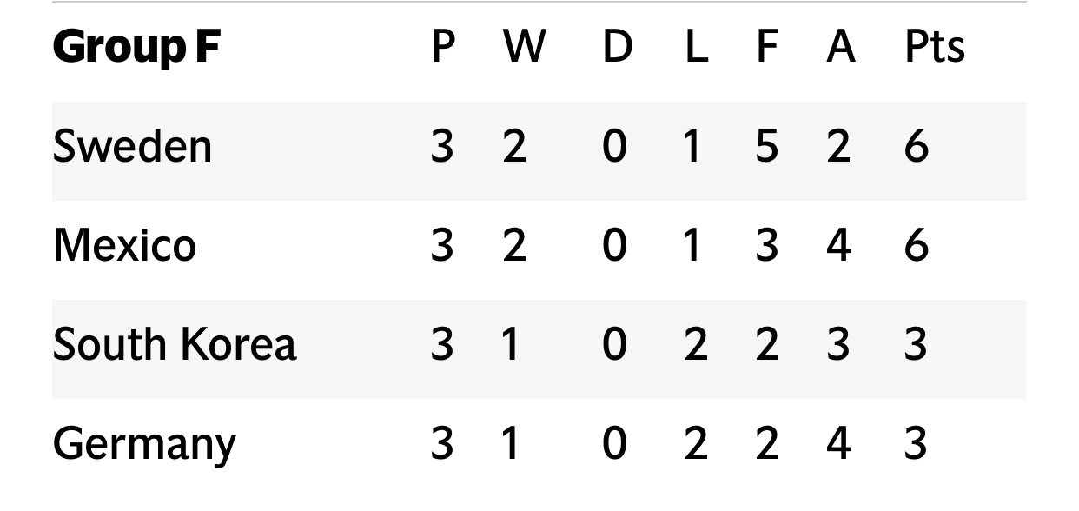The height and width of the screenshot is (511, 1079).
Task: Click the A column header
Action: (x=840, y=49)
